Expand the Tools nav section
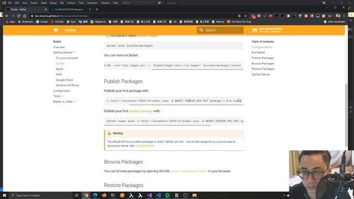Screen dimensions: 354x199 58,96
